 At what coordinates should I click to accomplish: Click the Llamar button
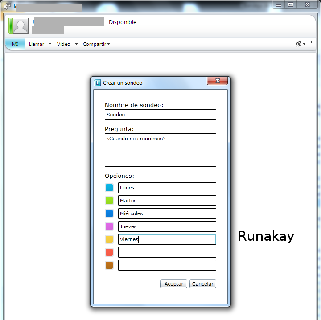(x=37, y=44)
